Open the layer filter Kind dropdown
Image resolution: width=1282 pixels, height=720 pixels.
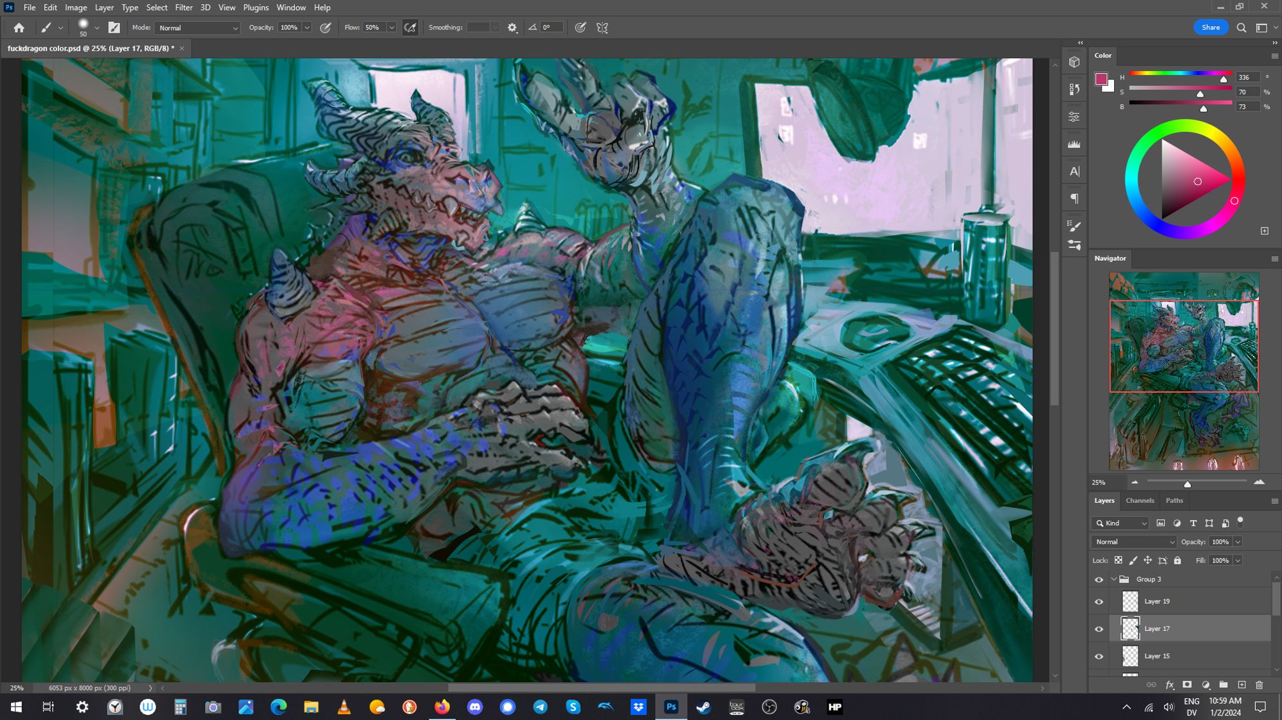pos(1120,523)
